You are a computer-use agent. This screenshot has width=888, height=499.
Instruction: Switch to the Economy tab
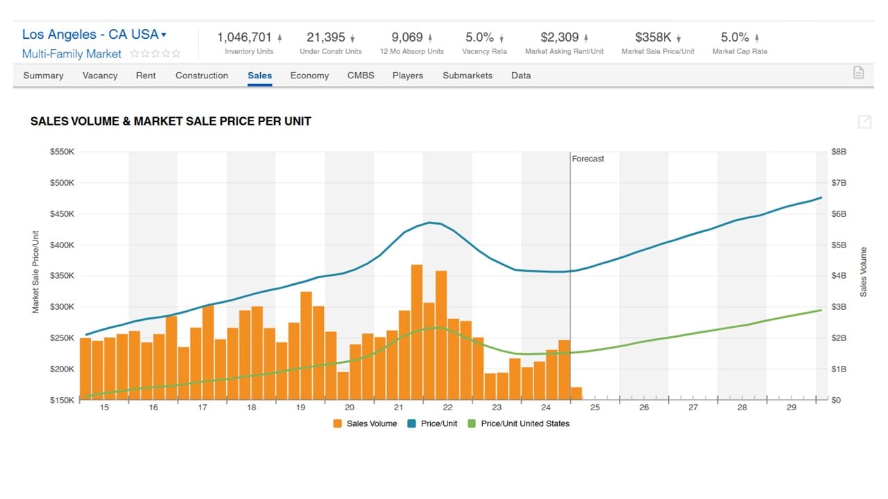coord(309,76)
